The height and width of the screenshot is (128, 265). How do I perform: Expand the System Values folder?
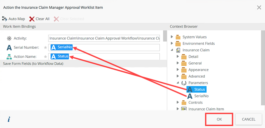[172, 37]
